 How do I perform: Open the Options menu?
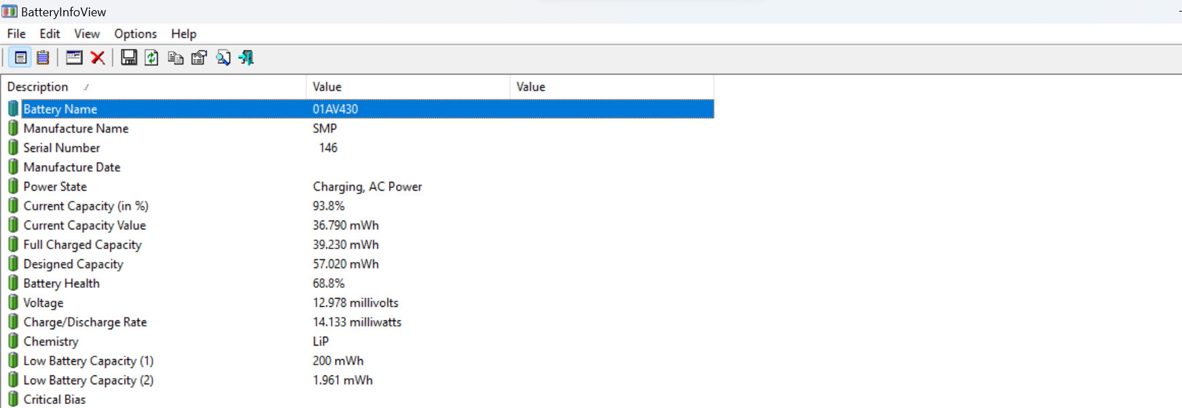tap(135, 34)
